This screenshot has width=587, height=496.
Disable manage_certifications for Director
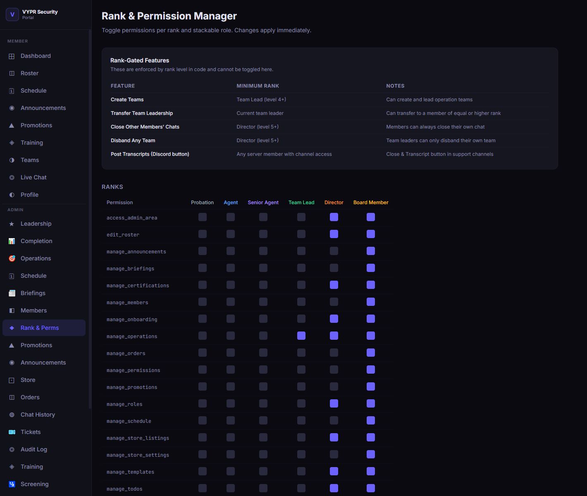pyautogui.click(x=334, y=285)
